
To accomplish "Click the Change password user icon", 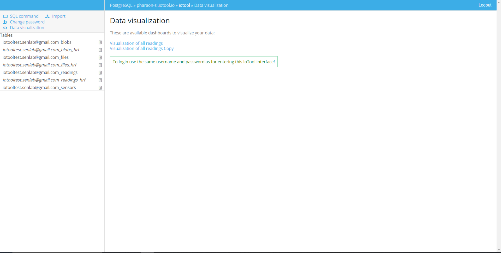I will click(5, 22).
